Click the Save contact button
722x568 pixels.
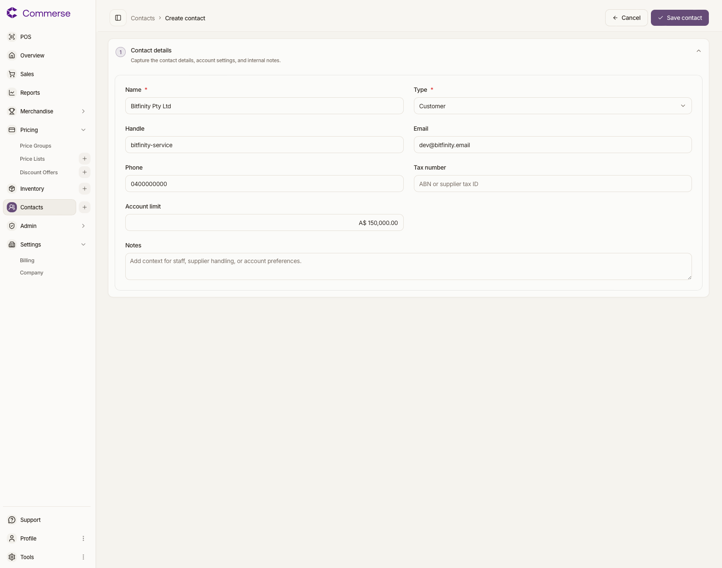click(680, 18)
